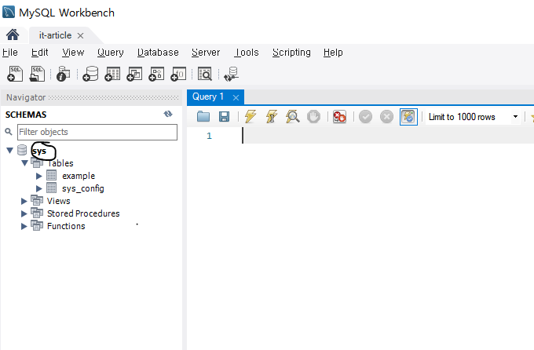The width and height of the screenshot is (534, 350).
Task: Create a new function in active schema
Action: 178,74
